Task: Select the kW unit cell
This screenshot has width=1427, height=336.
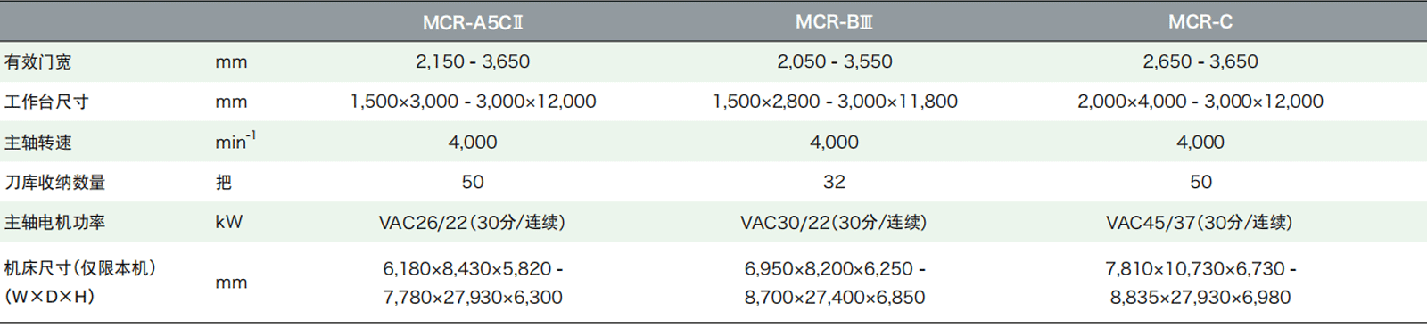Action: [228, 222]
